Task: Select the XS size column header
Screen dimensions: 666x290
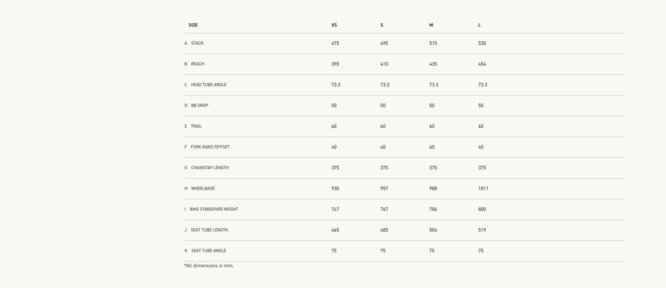Action: click(334, 25)
